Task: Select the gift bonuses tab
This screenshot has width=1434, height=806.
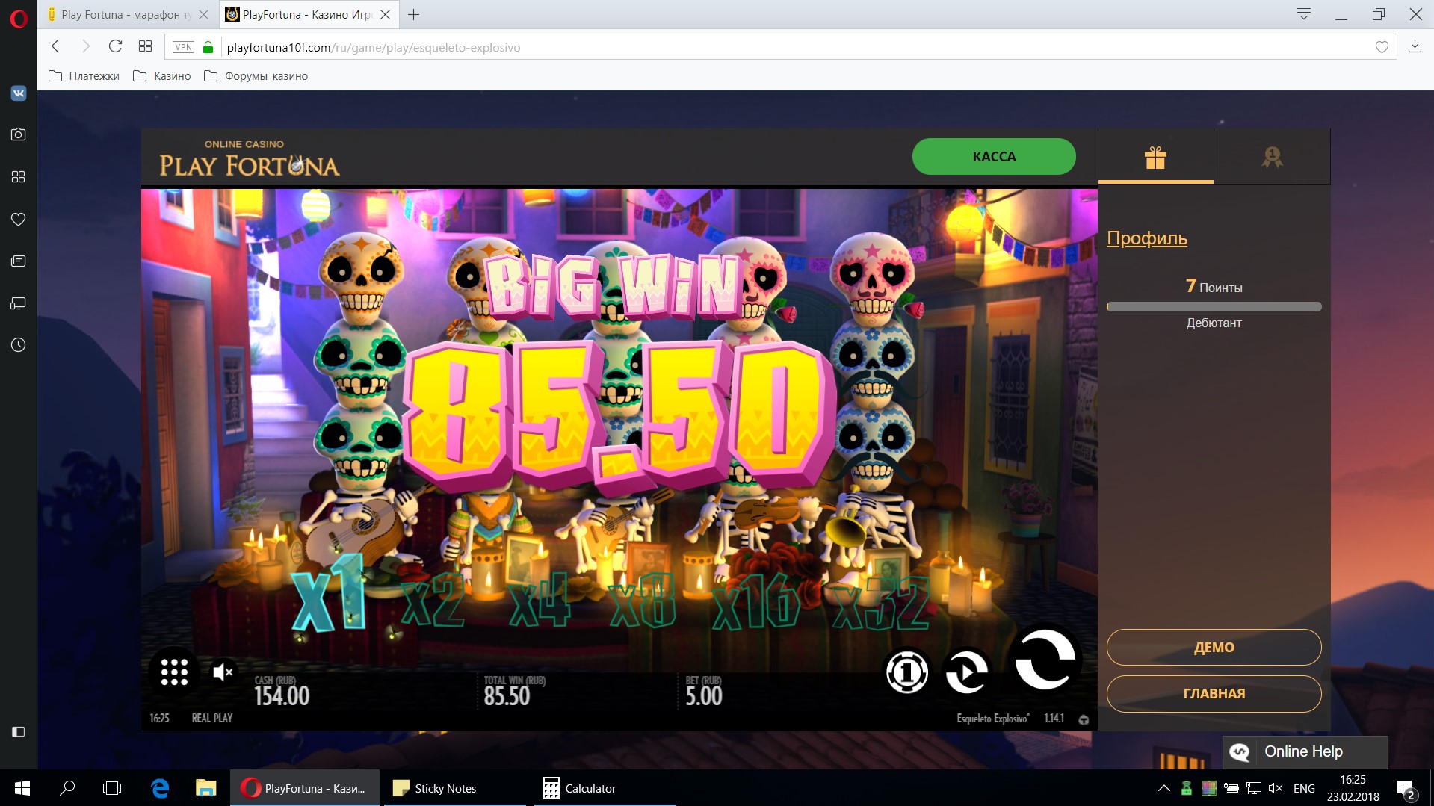Action: click(1155, 157)
